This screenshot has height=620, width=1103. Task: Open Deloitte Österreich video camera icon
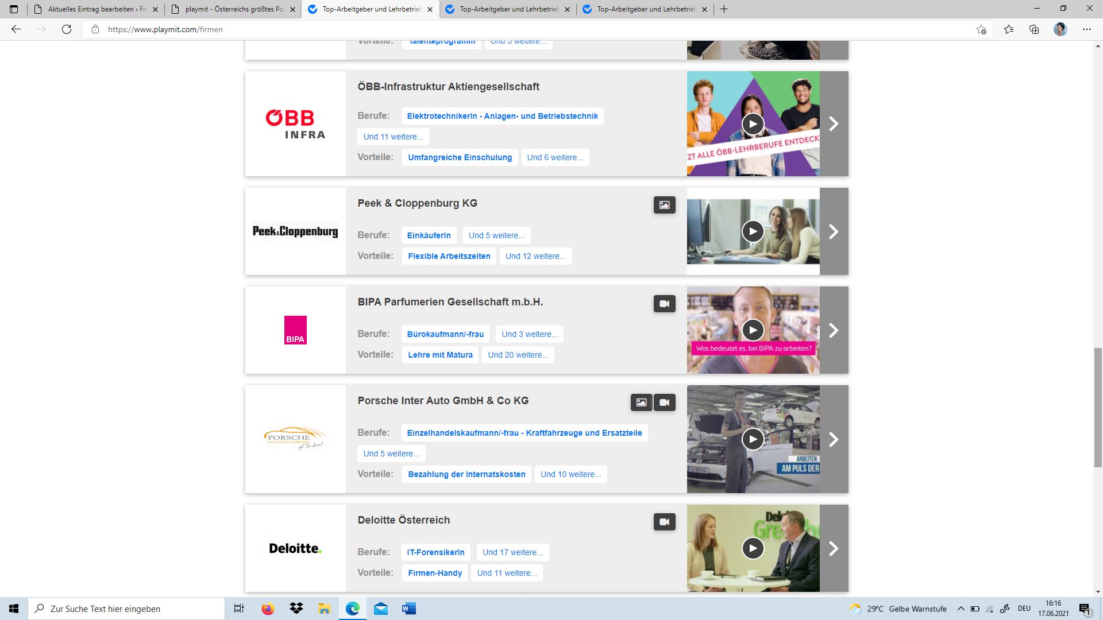(x=664, y=522)
